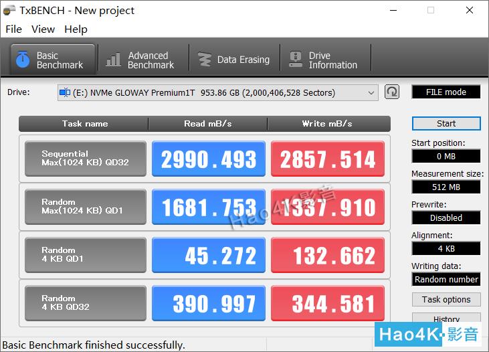Open the Drive Information tab
Viewport: 489px width, 352px height.
coord(325,60)
